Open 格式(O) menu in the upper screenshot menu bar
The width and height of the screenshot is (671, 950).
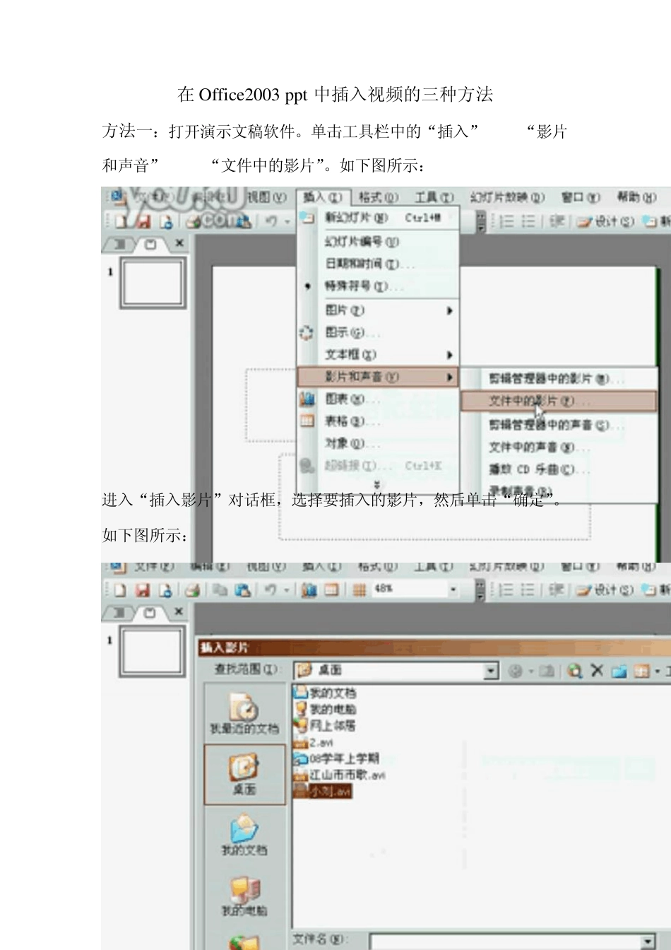(x=379, y=198)
